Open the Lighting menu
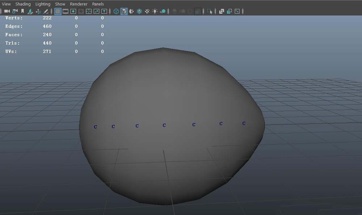 (x=43, y=4)
